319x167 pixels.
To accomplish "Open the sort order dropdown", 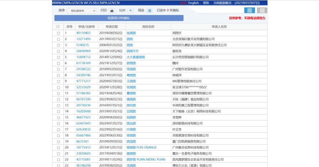I will tap(82, 11).
